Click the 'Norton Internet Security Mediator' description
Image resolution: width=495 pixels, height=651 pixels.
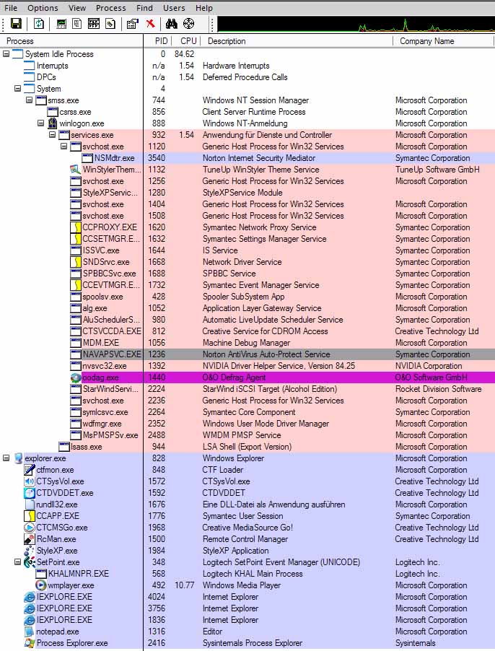click(259, 158)
